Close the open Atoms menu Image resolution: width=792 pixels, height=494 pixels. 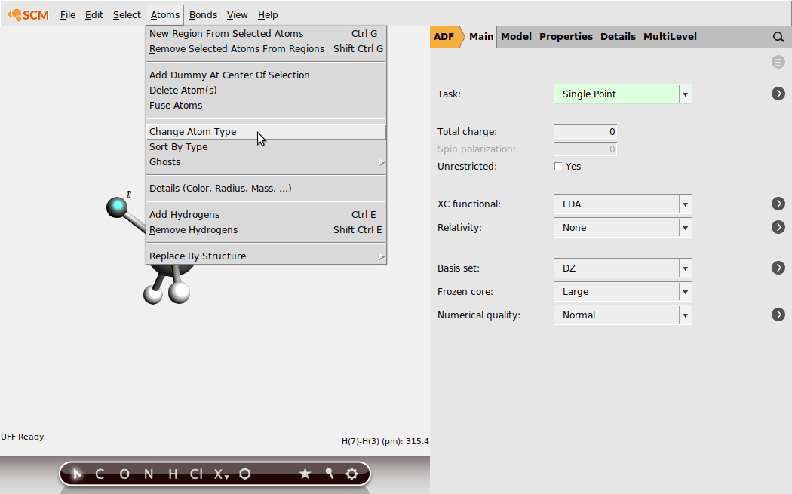164,15
